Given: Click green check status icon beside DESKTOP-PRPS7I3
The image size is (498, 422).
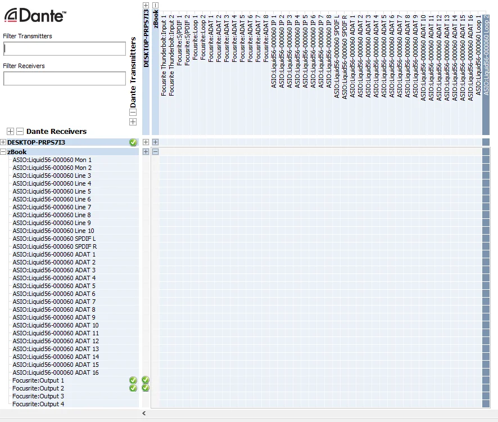Looking at the screenshot, I should 133,142.
